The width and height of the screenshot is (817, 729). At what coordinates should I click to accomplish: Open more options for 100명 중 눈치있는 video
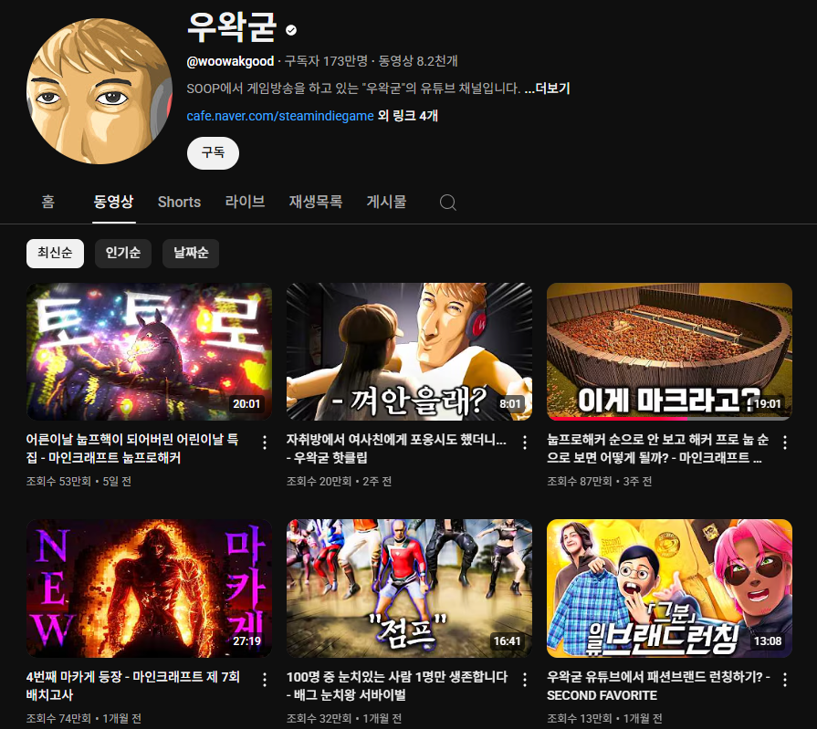(525, 680)
